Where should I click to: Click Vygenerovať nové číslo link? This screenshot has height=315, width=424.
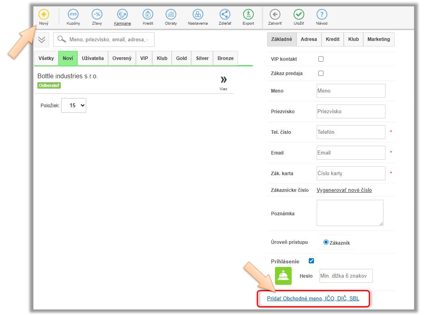[344, 190]
